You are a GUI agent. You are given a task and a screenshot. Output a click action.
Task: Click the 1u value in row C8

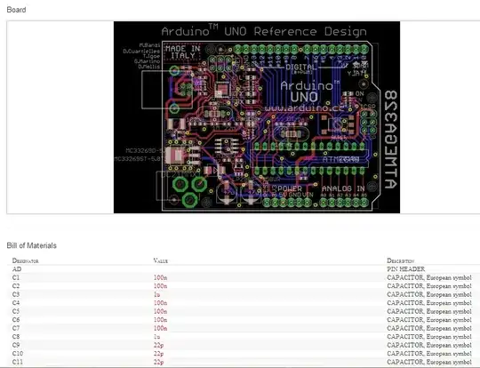click(x=157, y=337)
